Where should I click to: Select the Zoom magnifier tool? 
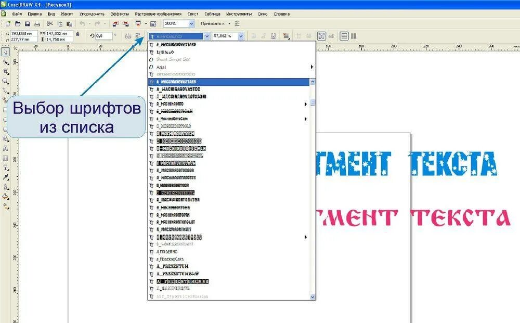6,81
